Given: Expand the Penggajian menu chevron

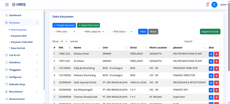Looking at the screenshot, I should click(x=37, y=70).
